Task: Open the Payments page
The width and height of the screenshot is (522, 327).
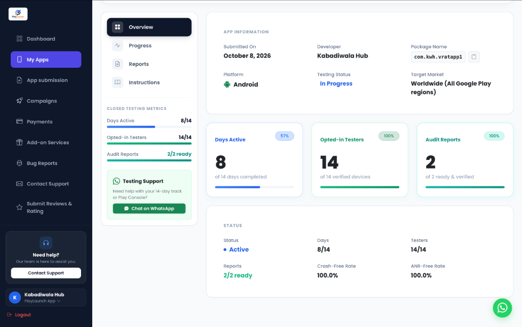Action: click(x=46, y=121)
